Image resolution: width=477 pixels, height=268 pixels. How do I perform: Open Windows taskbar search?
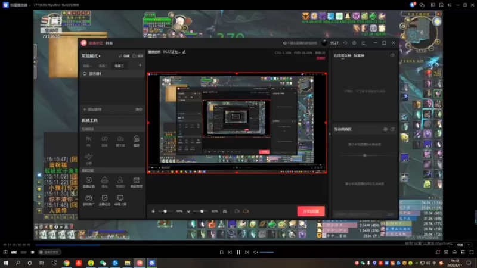[x=18, y=263]
